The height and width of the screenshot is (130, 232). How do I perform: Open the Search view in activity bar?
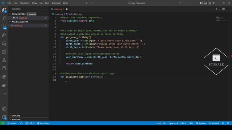pos(4,18)
